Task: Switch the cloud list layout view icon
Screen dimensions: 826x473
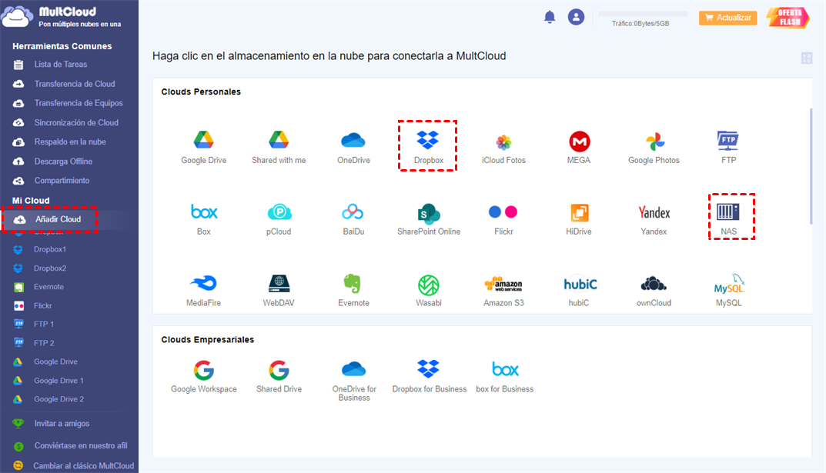Action: coord(806,58)
